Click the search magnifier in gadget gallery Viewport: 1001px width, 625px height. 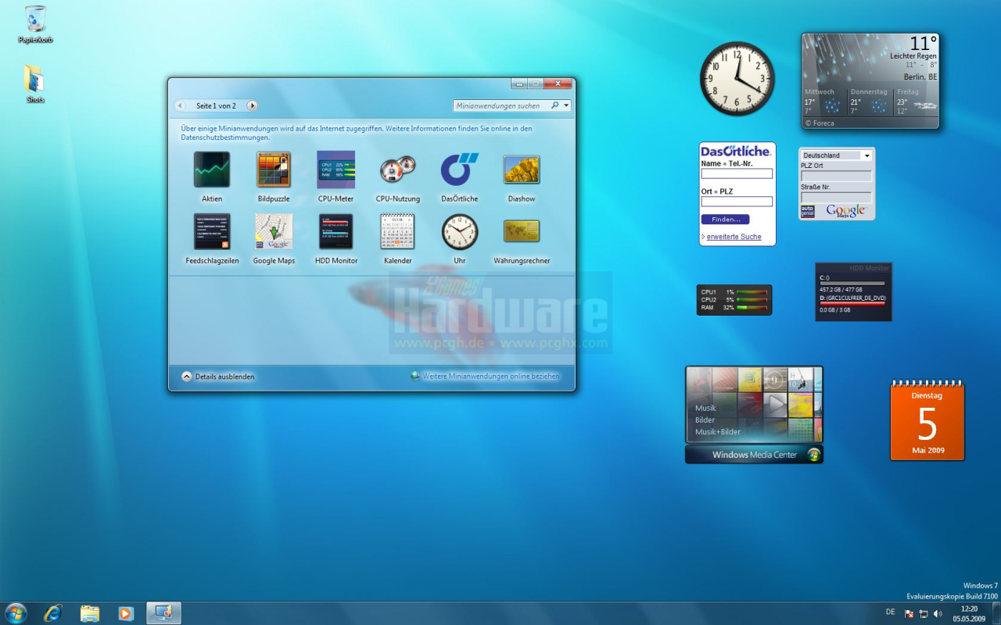555,105
